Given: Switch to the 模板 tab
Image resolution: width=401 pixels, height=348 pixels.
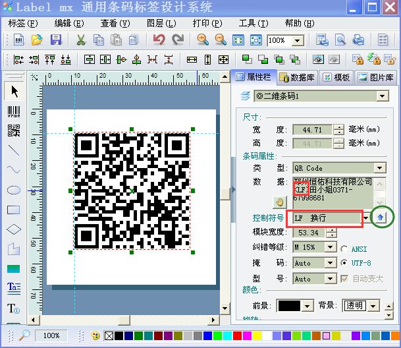Looking at the screenshot, I should (336, 77).
